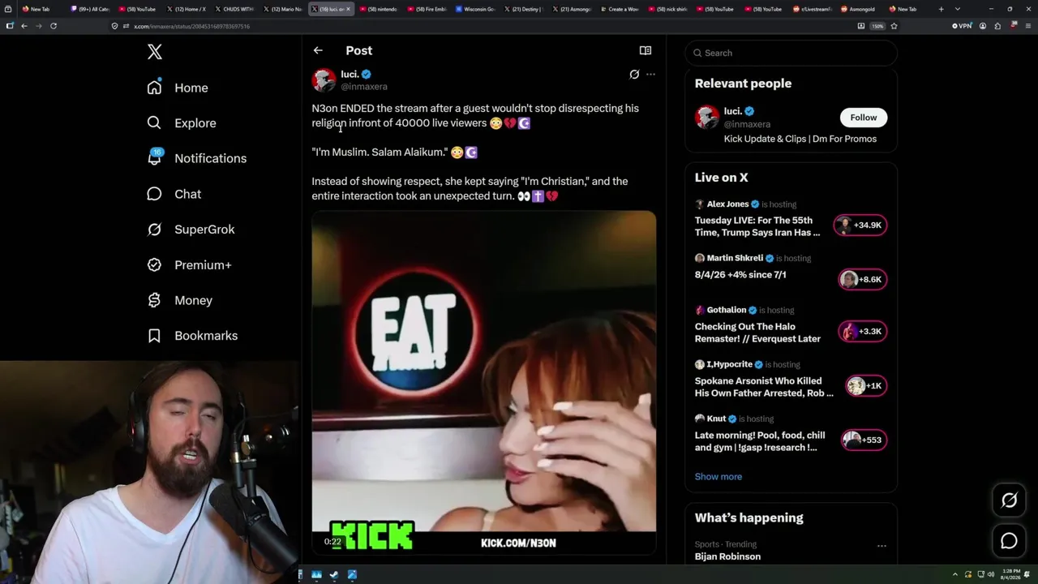Bookmark this page with the star icon
The width and height of the screenshot is (1038, 584).
tap(894, 26)
